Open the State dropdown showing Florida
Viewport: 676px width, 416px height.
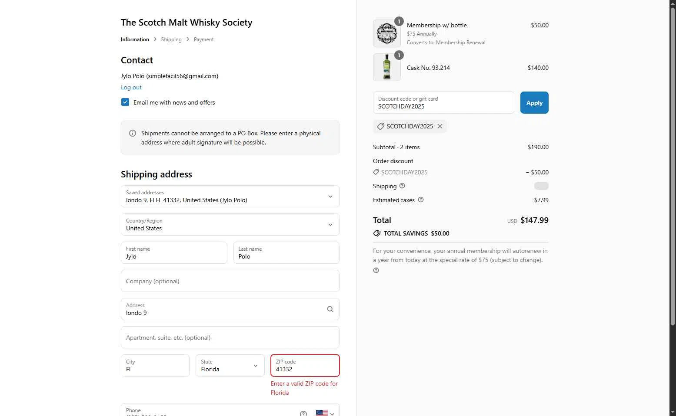click(x=230, y=365)
